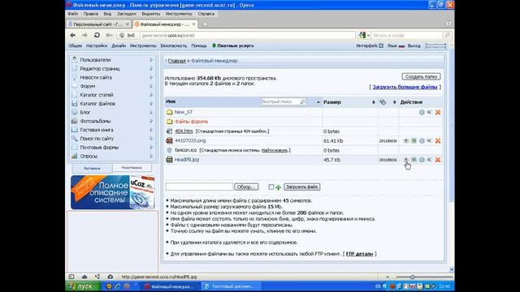Click the address bar URL field
This screenshot has width=520, height=292.
pos(247,35)
